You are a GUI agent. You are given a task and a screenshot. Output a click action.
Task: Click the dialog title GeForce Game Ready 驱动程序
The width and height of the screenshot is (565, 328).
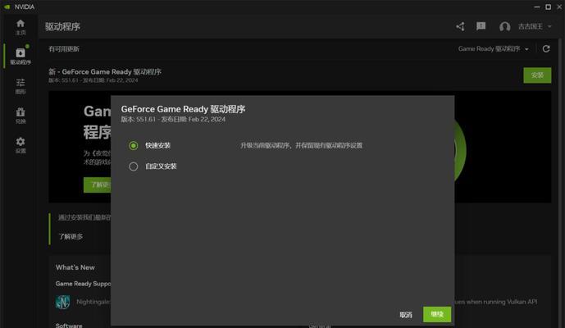coord(183,109)
